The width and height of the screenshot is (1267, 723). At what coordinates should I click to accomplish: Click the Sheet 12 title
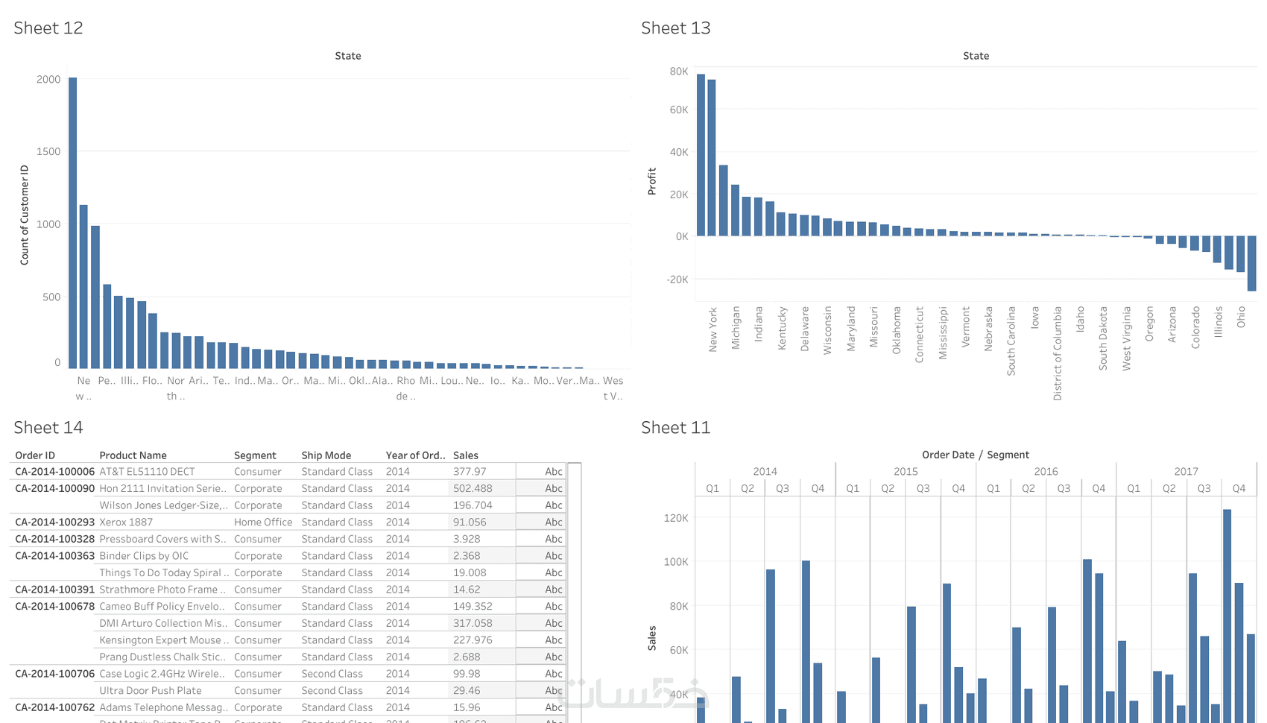tap(48, 28)
